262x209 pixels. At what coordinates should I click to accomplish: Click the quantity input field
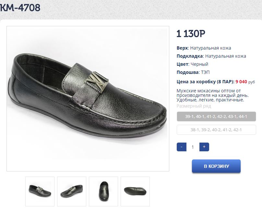(x=193, y=147)
